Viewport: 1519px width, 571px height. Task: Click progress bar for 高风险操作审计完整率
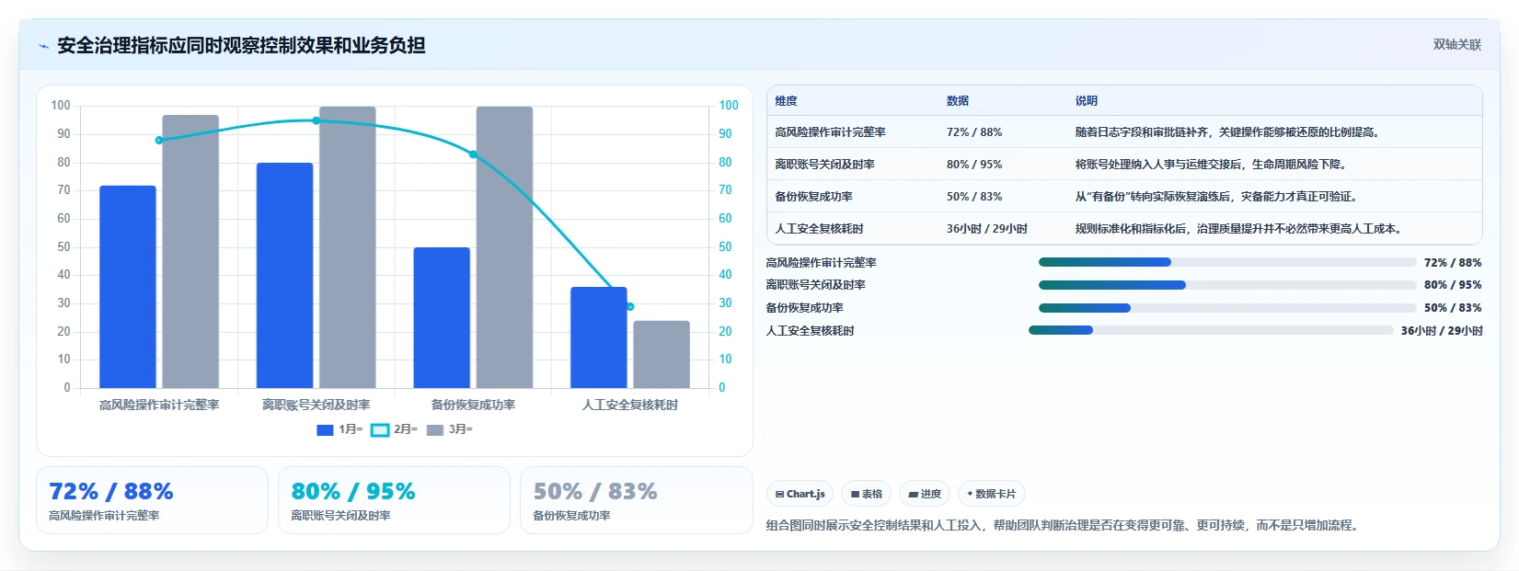(1227, 262)
